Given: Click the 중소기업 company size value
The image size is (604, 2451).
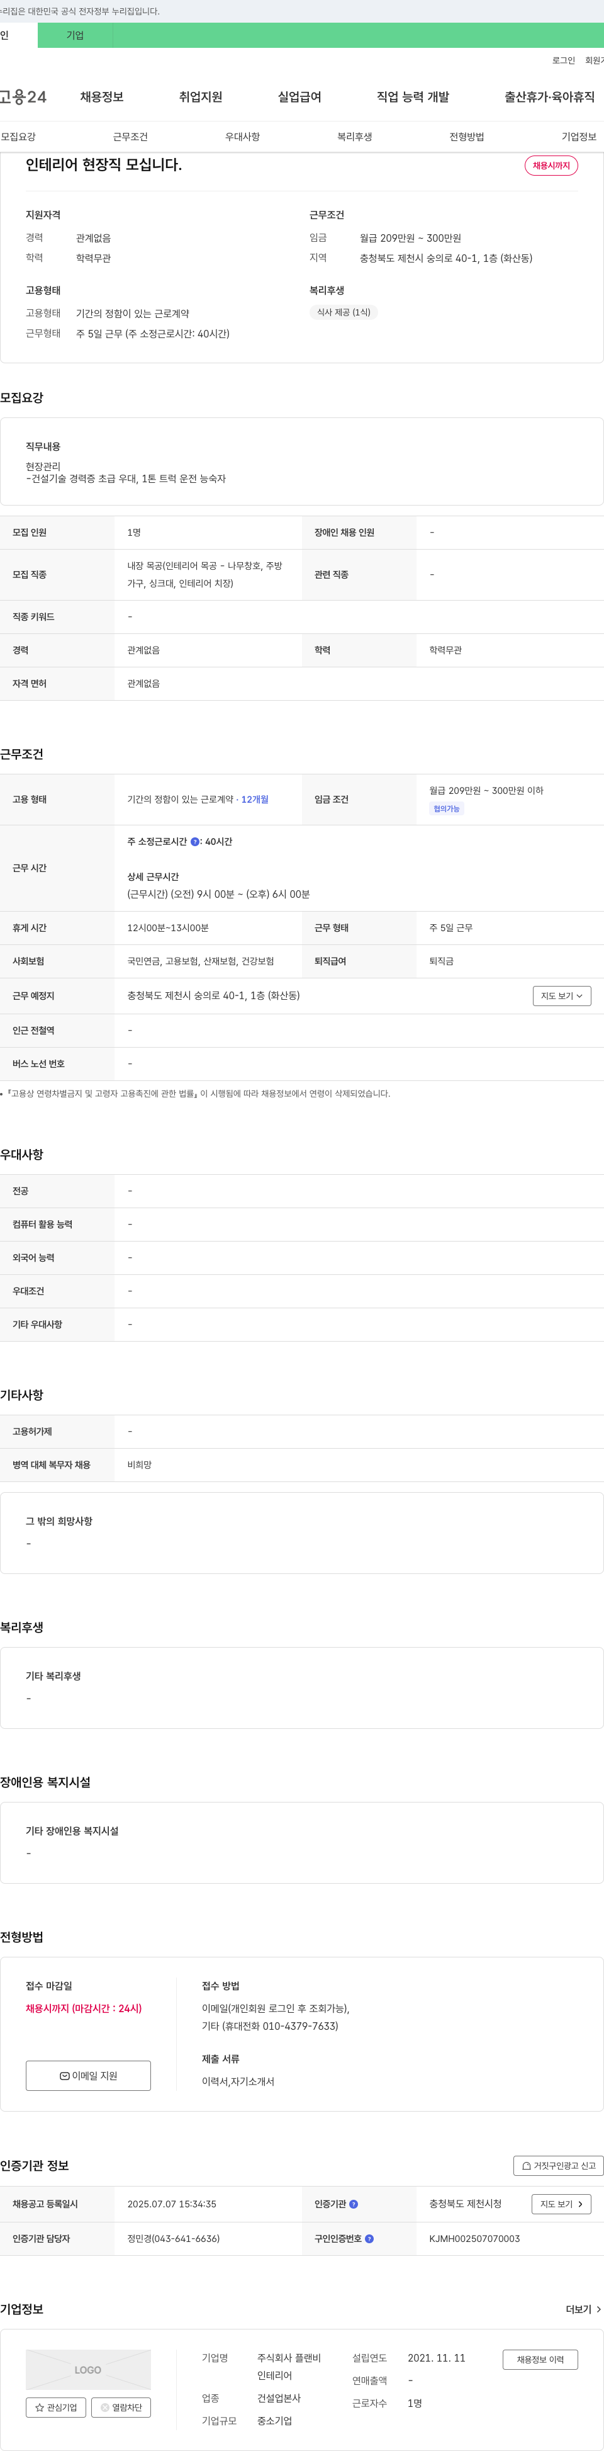Looking at the screenshot, I should (275, 2421).
